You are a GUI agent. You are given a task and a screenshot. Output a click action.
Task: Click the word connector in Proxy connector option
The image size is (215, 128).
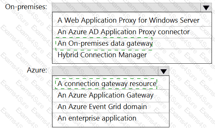pyautogui.click(x=174, y=32)
